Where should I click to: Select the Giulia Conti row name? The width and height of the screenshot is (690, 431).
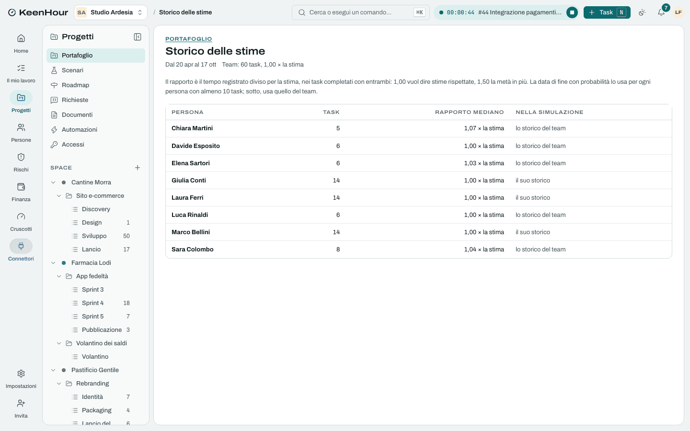click(189, 181)
